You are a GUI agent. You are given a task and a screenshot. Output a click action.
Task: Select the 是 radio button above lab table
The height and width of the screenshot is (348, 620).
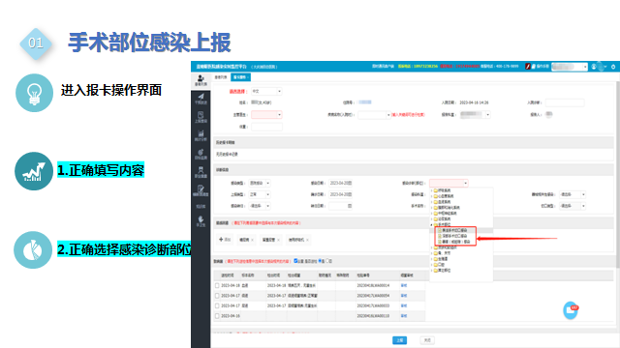320,261
